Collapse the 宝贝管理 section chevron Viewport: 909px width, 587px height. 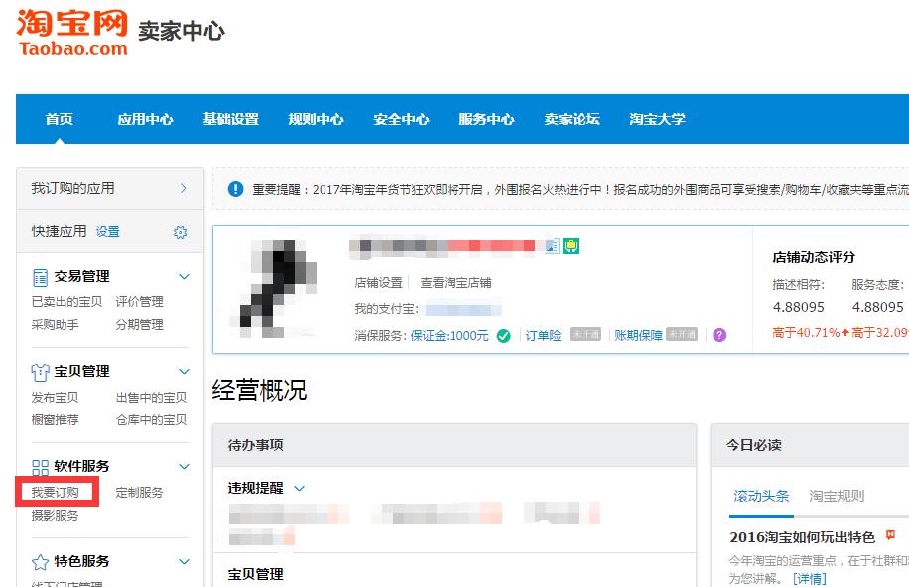[x=183, y=370]
